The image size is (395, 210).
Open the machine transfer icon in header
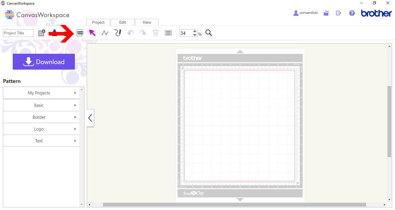click(x=326, y=13)
